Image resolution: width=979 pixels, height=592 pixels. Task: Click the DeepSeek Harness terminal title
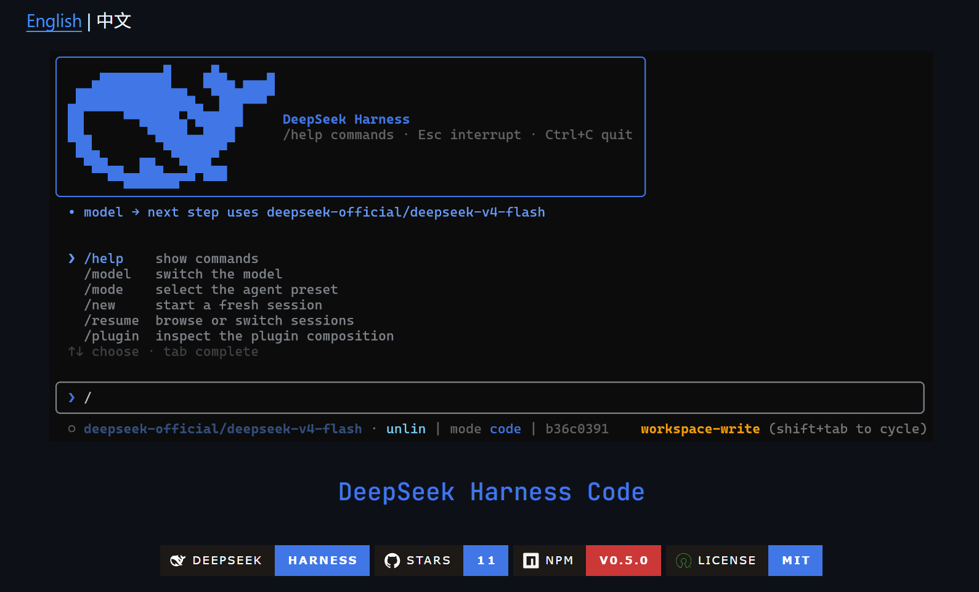click(346, 120)
